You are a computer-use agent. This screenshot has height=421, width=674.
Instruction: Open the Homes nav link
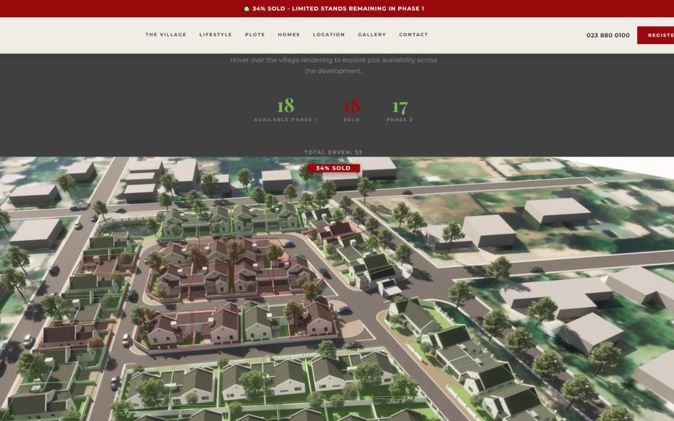(x=289, y=35)
